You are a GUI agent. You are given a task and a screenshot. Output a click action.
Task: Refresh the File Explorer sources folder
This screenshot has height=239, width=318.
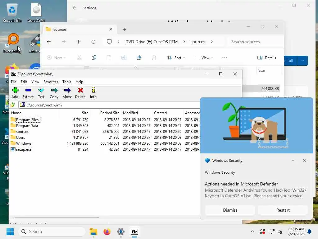pos(93,42)
